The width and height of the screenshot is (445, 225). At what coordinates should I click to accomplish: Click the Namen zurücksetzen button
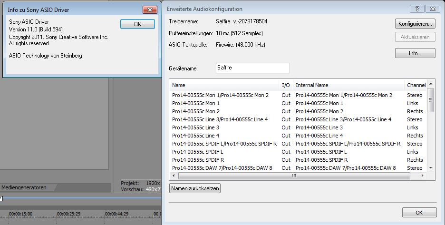[195, 188]
